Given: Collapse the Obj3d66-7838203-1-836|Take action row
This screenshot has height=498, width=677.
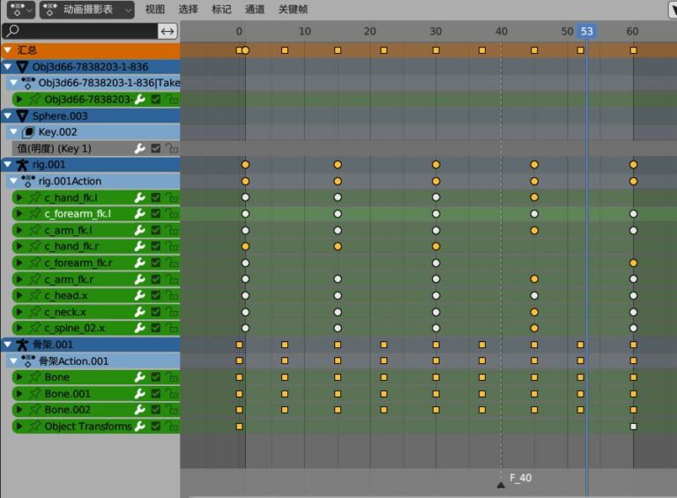Looking at the screenshot, I should point(13,83).
